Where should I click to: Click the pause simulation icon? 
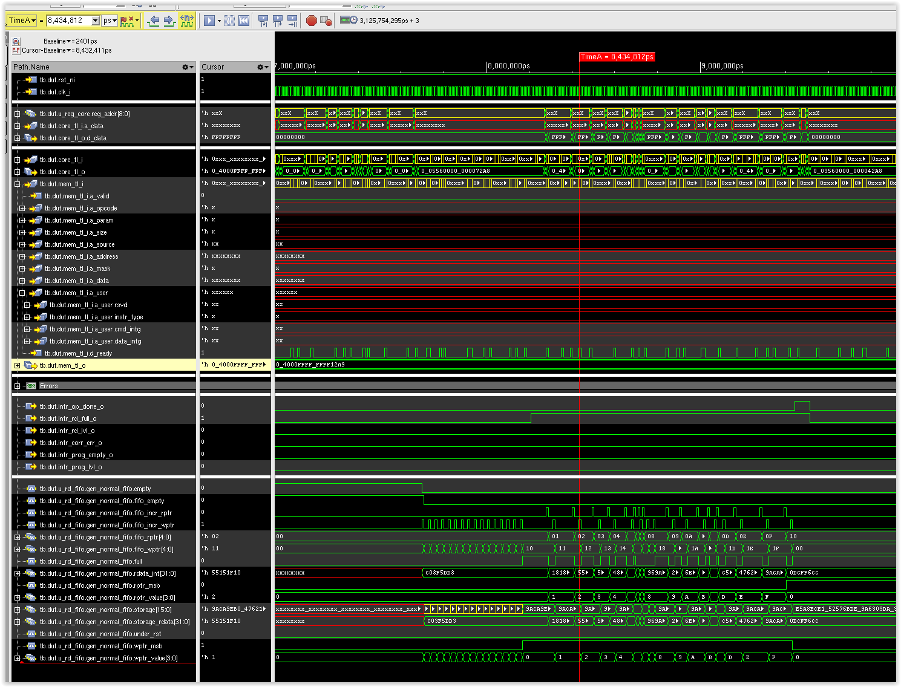point(229,20)
